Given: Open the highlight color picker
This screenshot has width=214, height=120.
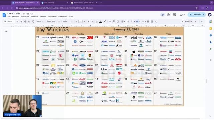Looking at the screenshot, I should 105,21.
